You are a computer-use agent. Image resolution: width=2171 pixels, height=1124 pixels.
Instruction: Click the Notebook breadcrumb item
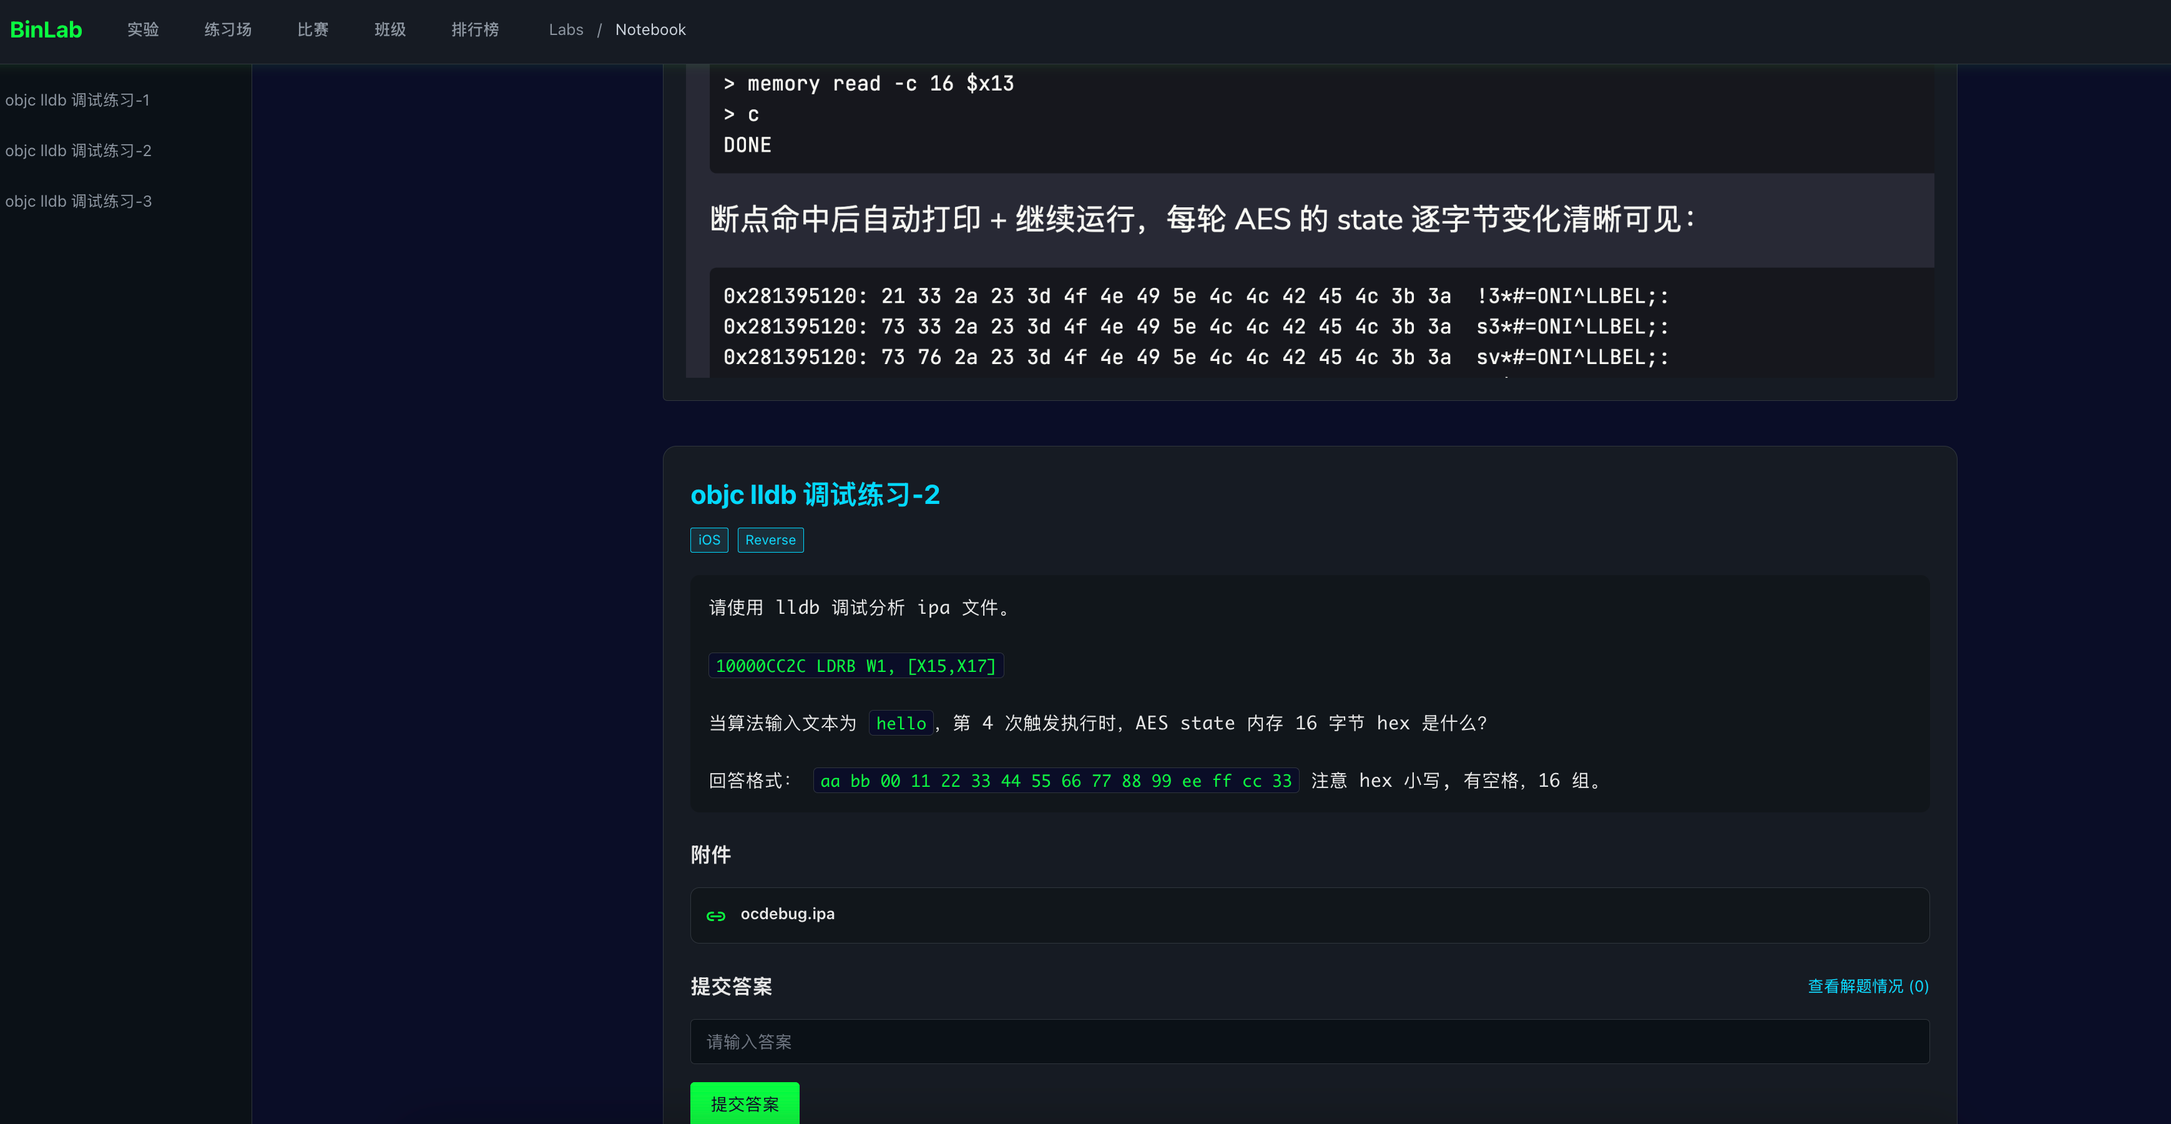(x=650, y=29)
